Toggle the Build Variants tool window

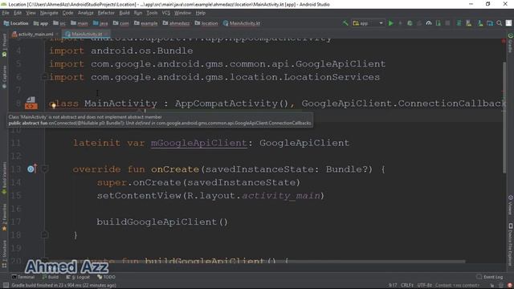pos(4,178)
